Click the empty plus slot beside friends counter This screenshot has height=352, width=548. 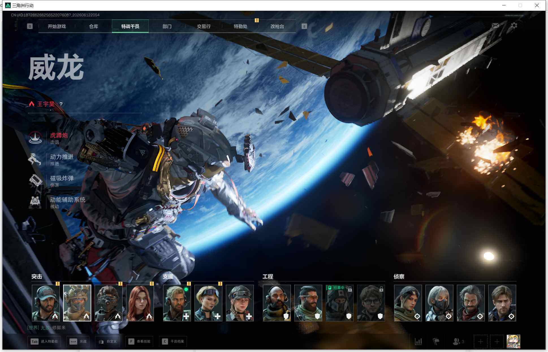[x=480, y=342]
